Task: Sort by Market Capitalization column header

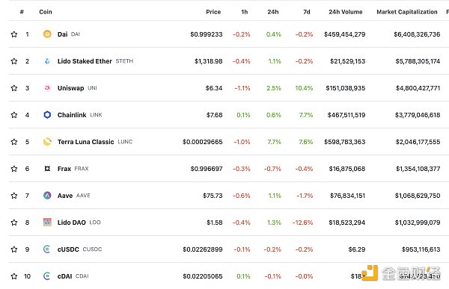Action: 407,12
